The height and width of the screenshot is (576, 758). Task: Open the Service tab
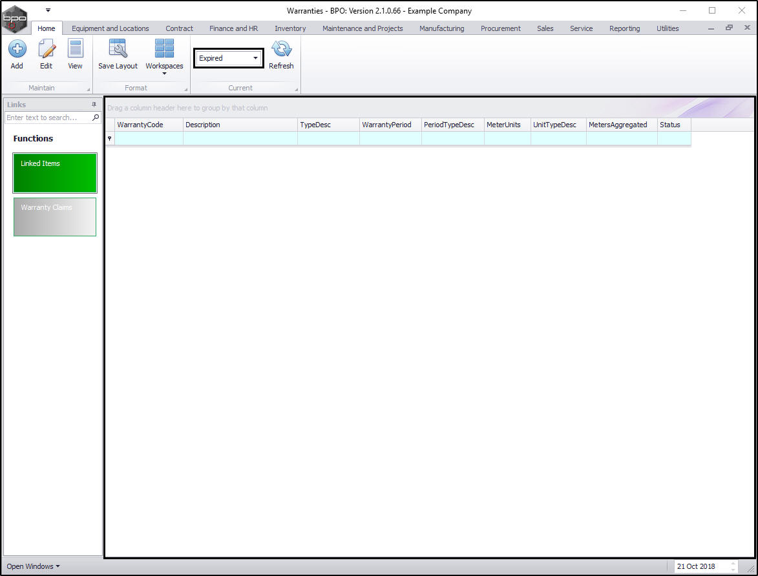[581, 28]
